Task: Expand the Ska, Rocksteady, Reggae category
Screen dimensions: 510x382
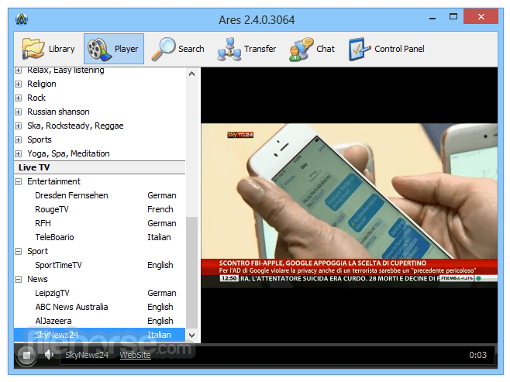Action: [x=19, y=126]
